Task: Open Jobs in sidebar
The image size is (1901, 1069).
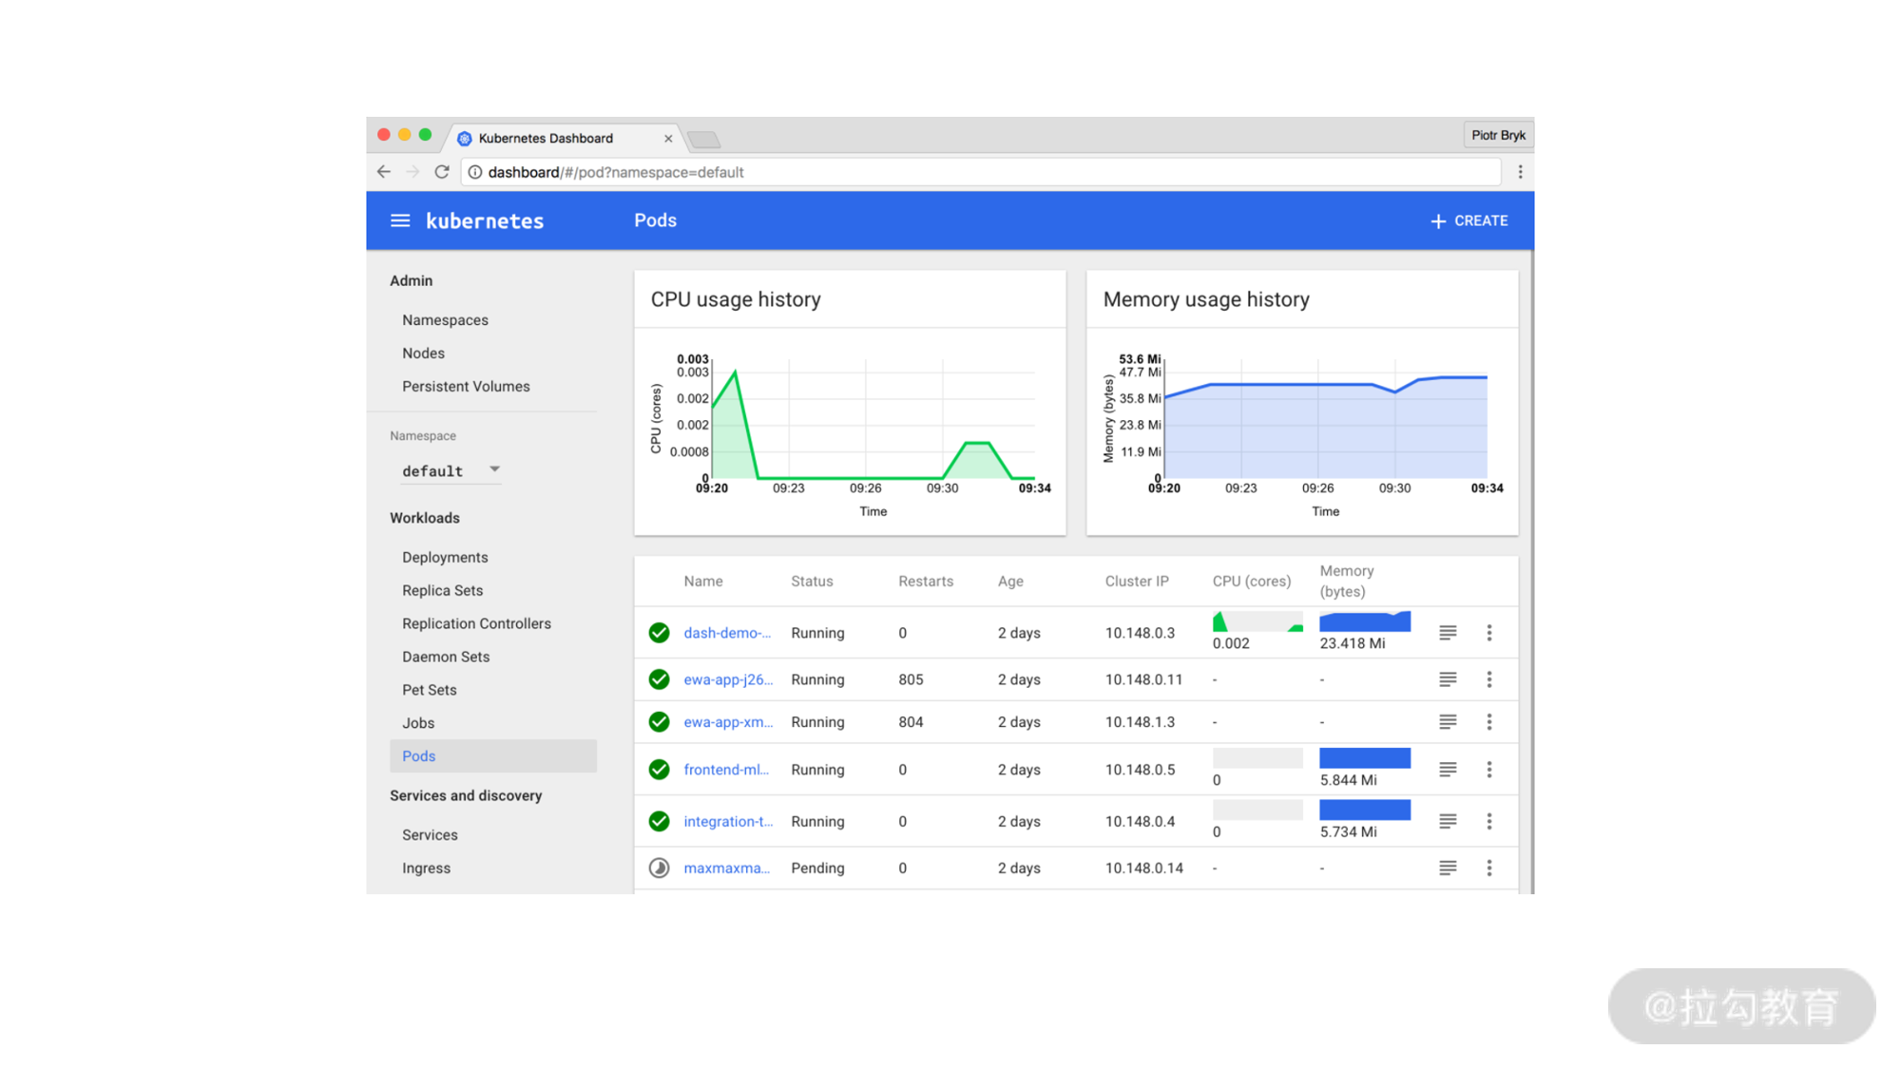Action: click(418, 724)
